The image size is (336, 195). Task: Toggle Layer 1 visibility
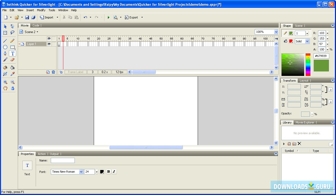49,44
